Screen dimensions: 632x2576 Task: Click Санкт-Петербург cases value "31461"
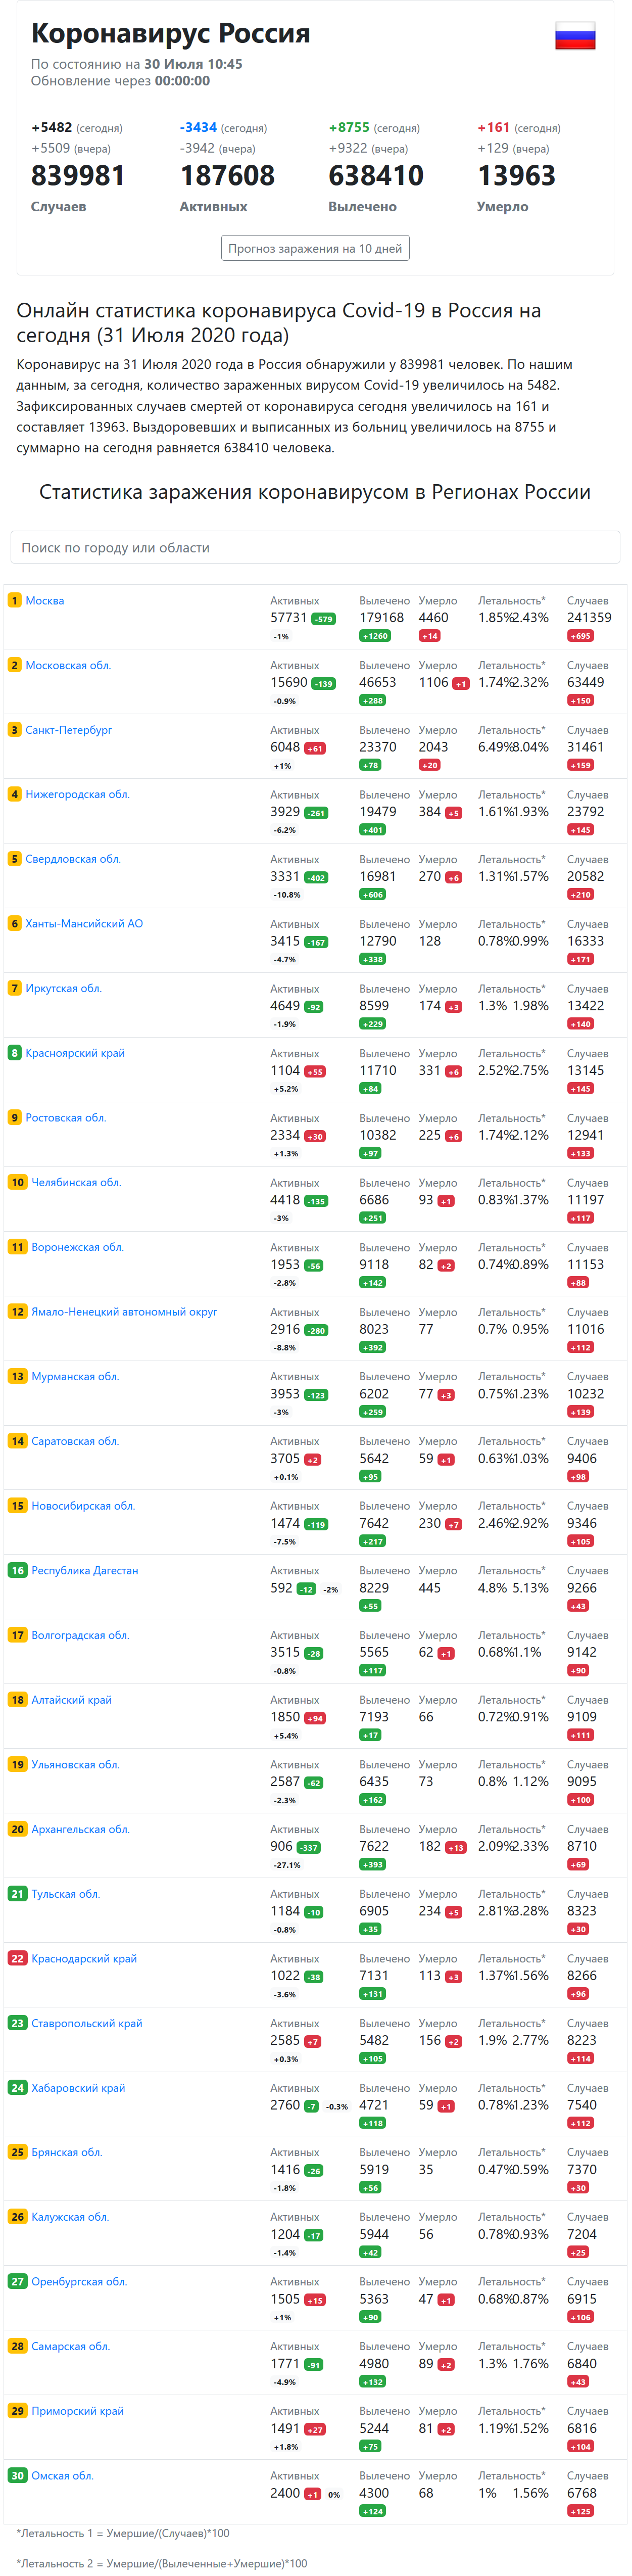[586, 747]
